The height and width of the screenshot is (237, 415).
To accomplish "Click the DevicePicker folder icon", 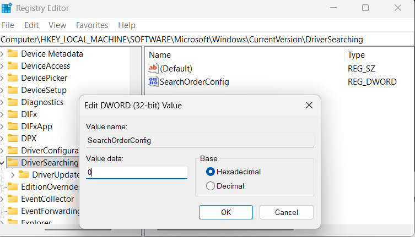I will [13, 78].
